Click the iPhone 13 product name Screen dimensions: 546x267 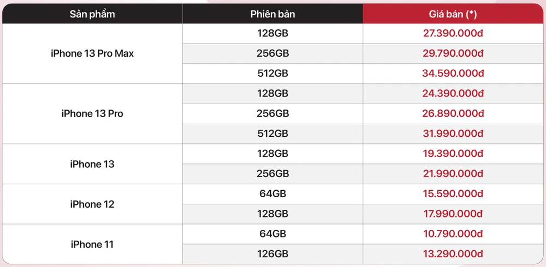point(92,164)
